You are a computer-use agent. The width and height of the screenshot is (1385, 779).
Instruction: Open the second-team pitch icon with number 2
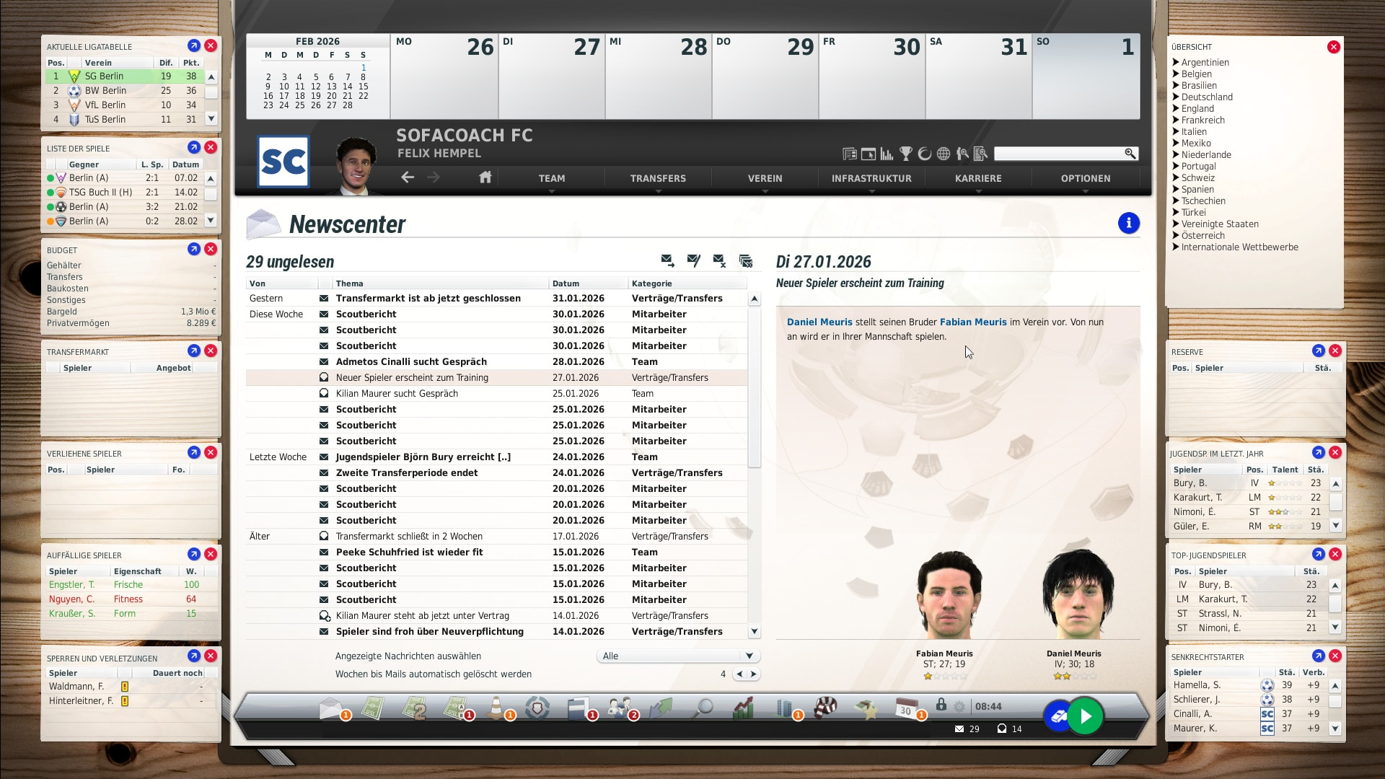point(414,708)
